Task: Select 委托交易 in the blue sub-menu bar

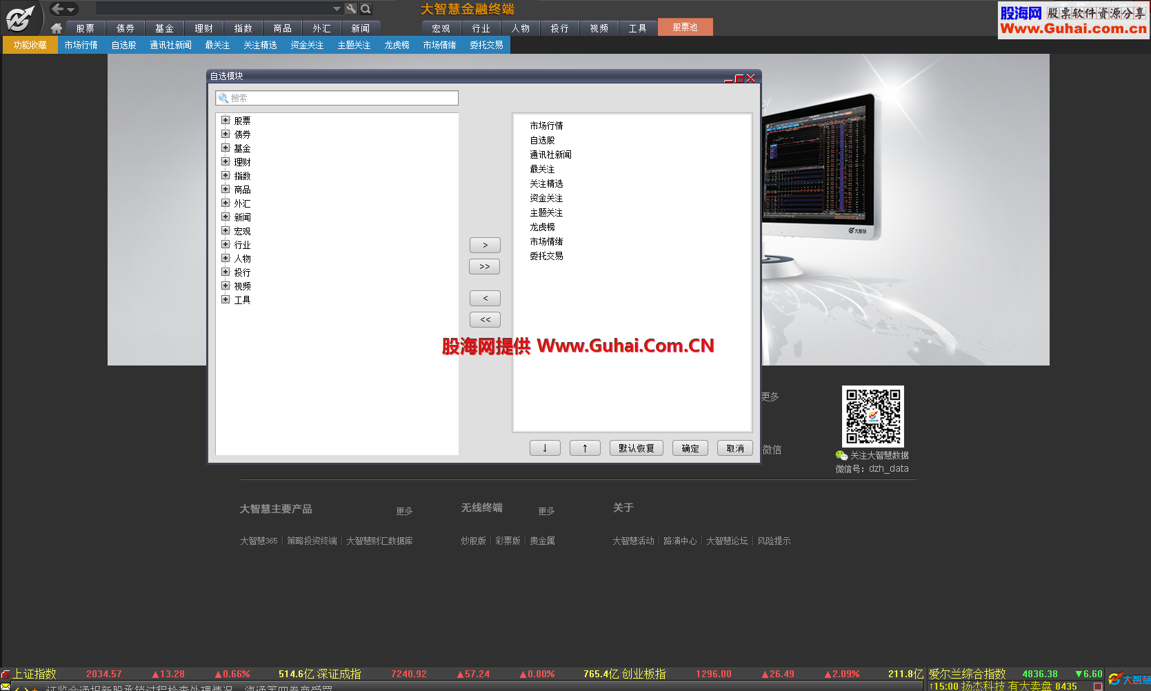Action: click(x=486, y=45)
